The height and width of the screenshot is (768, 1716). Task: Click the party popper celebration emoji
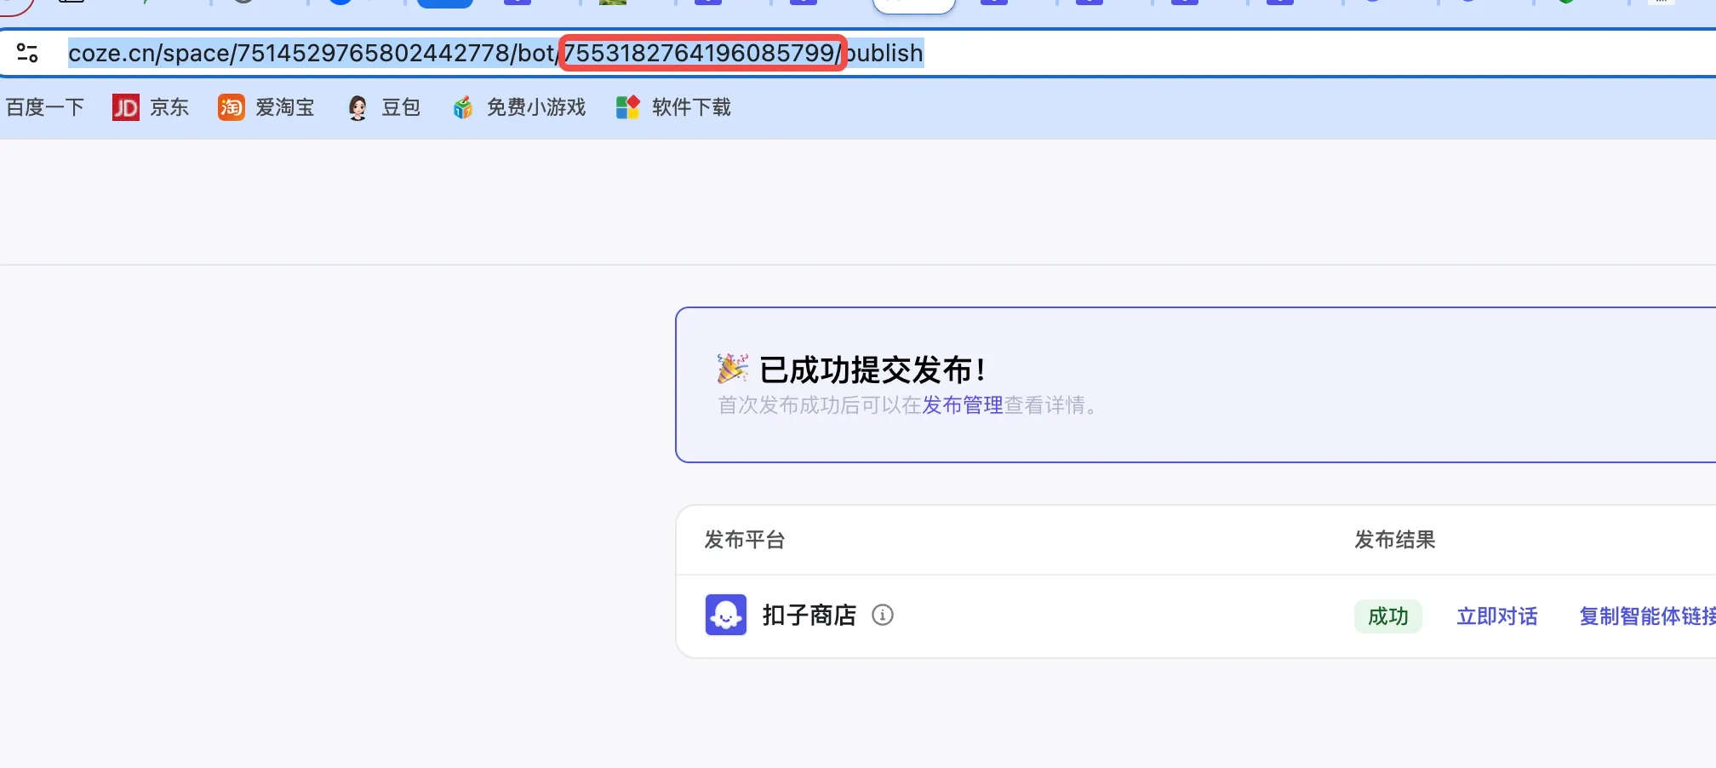[732, 369]
